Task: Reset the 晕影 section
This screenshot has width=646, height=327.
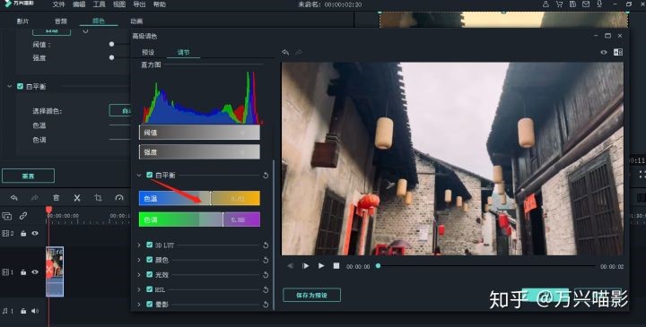Action: (x=266, y=305)
